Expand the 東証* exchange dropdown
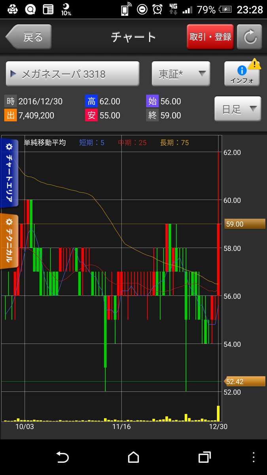The height and width of the screenshot is (475, 267). (x=181, y=74)
